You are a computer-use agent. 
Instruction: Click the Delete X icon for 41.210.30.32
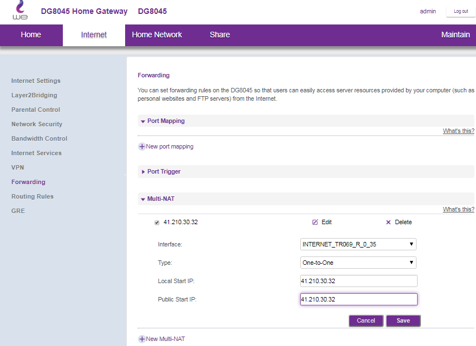(x=388, y=223)
